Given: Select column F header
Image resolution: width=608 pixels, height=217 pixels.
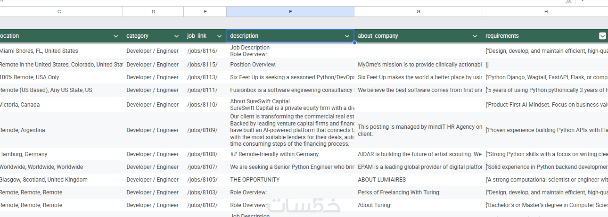Looking at the screenshot, I should coord(290,11).
